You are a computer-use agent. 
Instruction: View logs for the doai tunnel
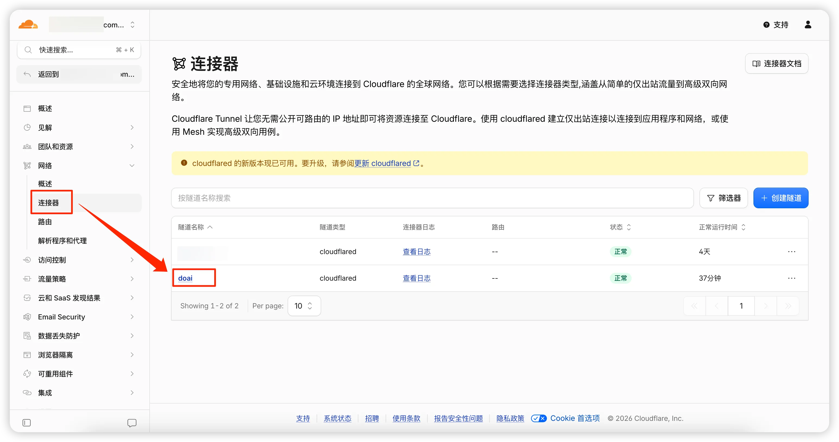coord(417,278)
